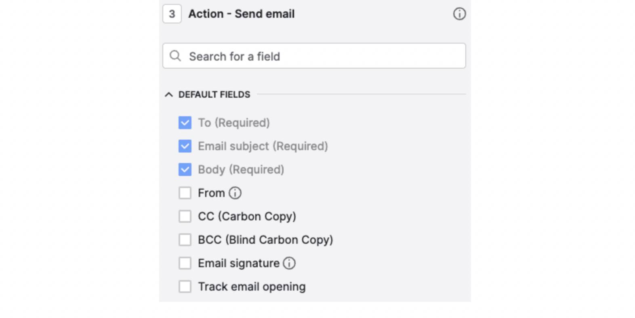The height and width of the screenshot is (318, 635).
Task: Select the Action - Send email title
Action: (x=241, y=14)
